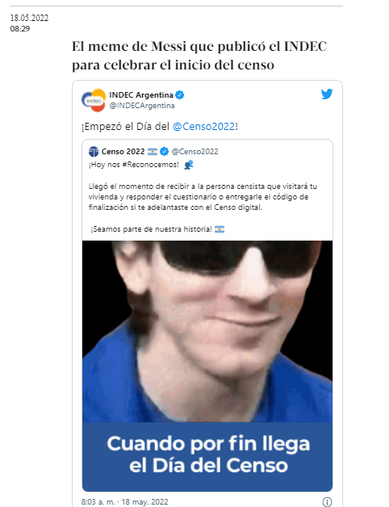Screen dimensions: 389x507
Task: Click the Censo 2022 account name
Action: [x=123, y=151]
